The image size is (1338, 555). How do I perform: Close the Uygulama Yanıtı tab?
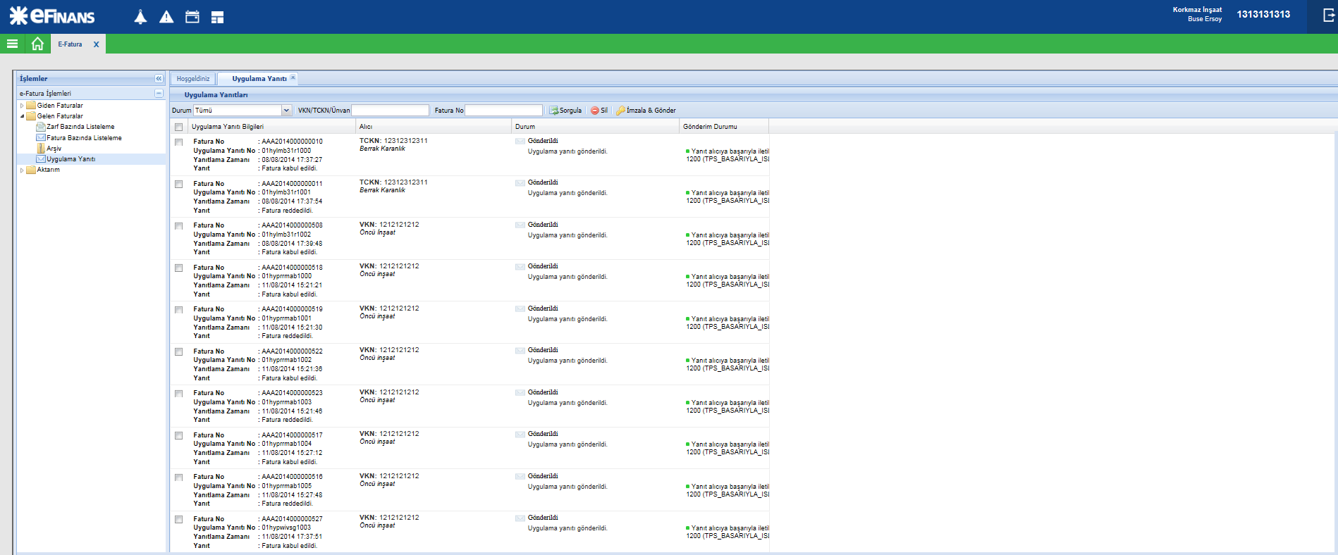[293, 77]
